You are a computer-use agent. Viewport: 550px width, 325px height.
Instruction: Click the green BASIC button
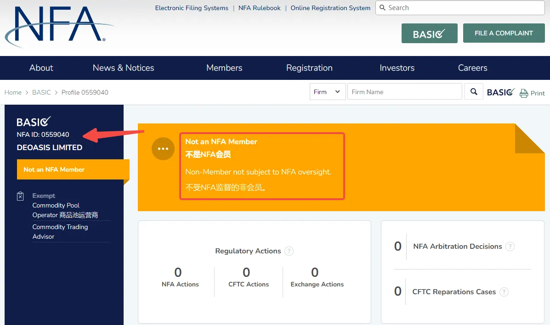429,34
